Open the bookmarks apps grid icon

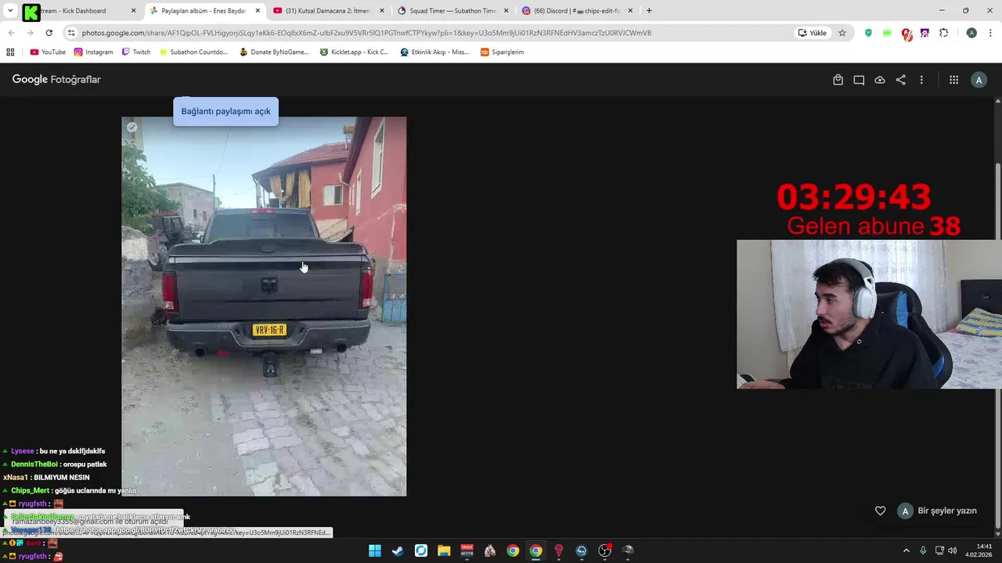[10, 52]
